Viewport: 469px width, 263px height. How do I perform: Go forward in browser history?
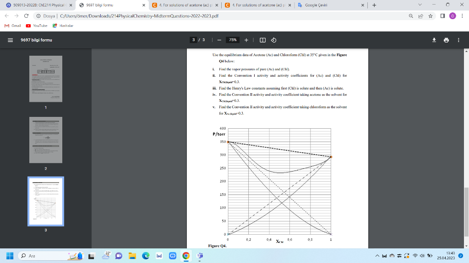(16, 16)
